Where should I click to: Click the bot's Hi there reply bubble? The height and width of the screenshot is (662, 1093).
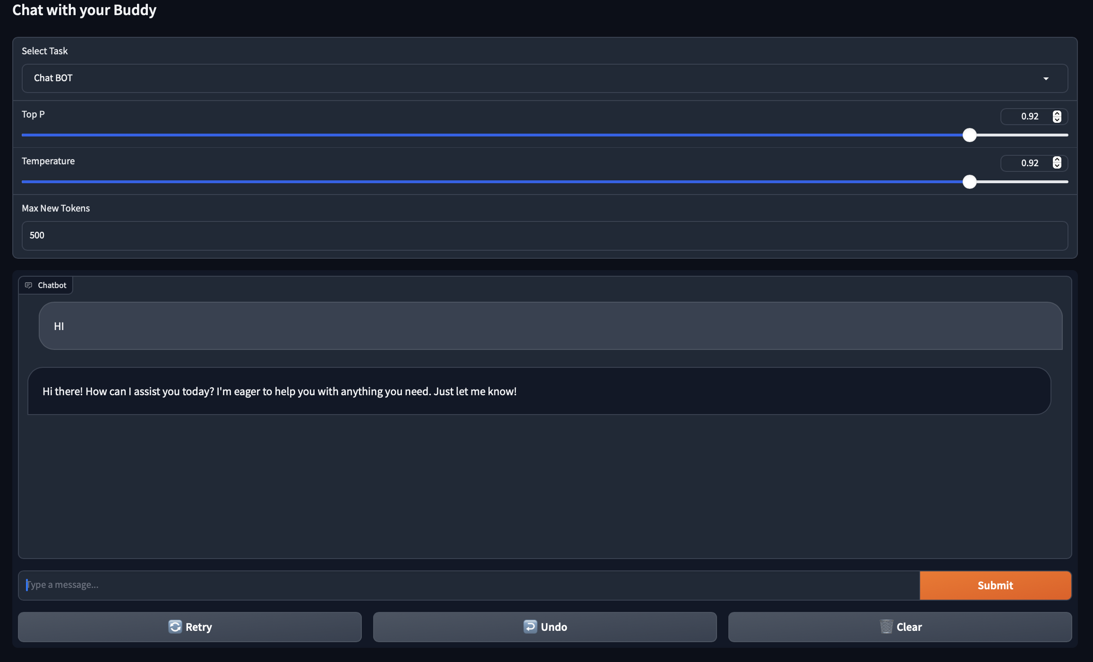click(x=538, y=391)
